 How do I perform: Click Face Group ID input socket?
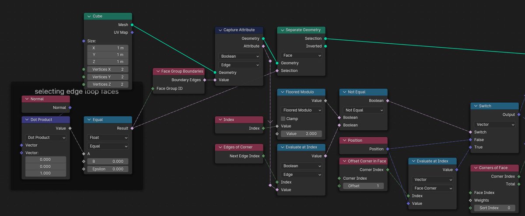click(153, 88)
